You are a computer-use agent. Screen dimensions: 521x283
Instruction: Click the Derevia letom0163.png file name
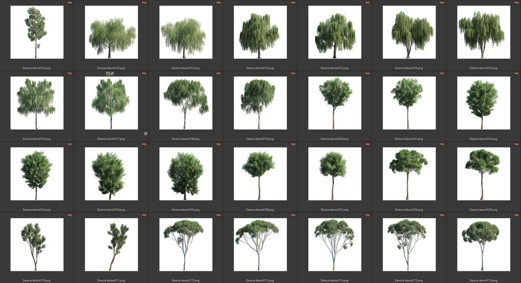(37, 210)
